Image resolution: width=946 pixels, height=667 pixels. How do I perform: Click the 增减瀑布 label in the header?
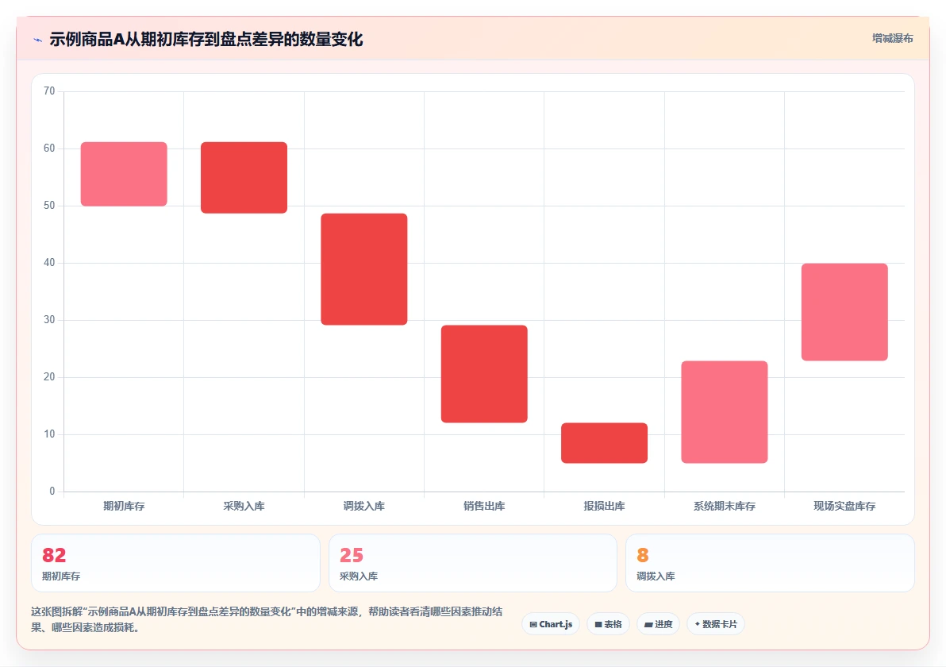[892, 39]
